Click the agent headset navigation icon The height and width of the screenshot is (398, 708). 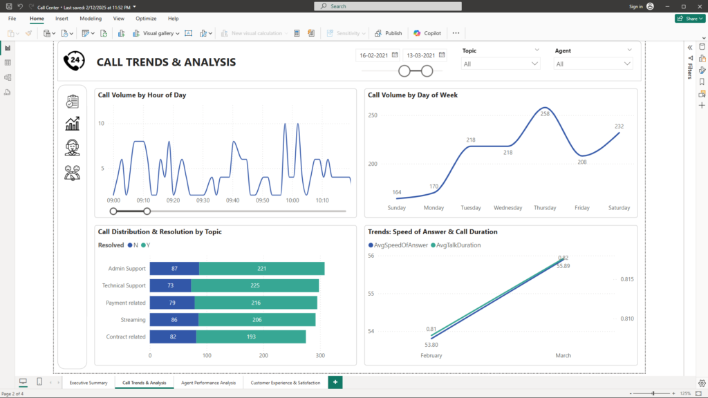72,147
